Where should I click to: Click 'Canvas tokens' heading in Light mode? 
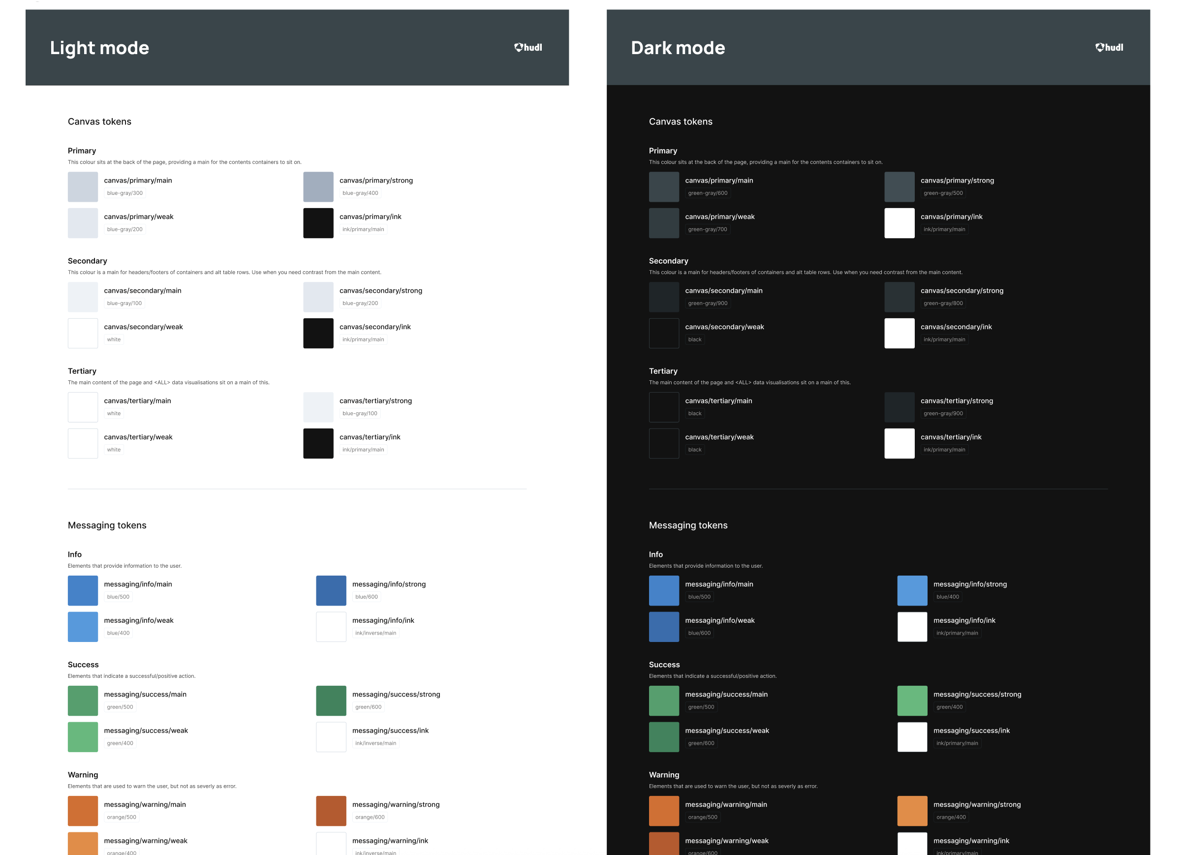point(99,122)
